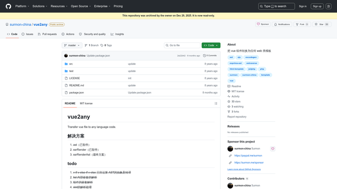This screenshot has width=337, height=189.
Task: Open the paypal.me/surmon link
Action: 248,155
